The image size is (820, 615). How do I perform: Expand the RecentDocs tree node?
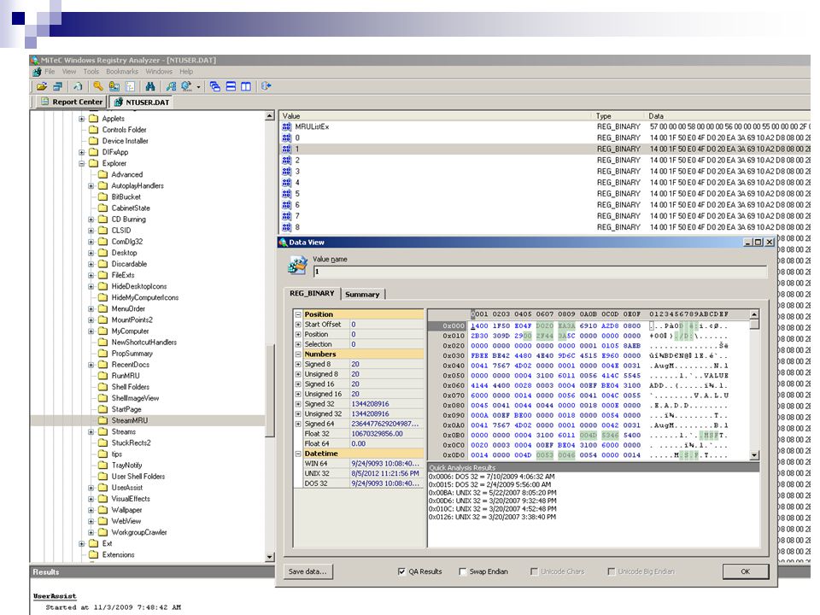[91, 365]
